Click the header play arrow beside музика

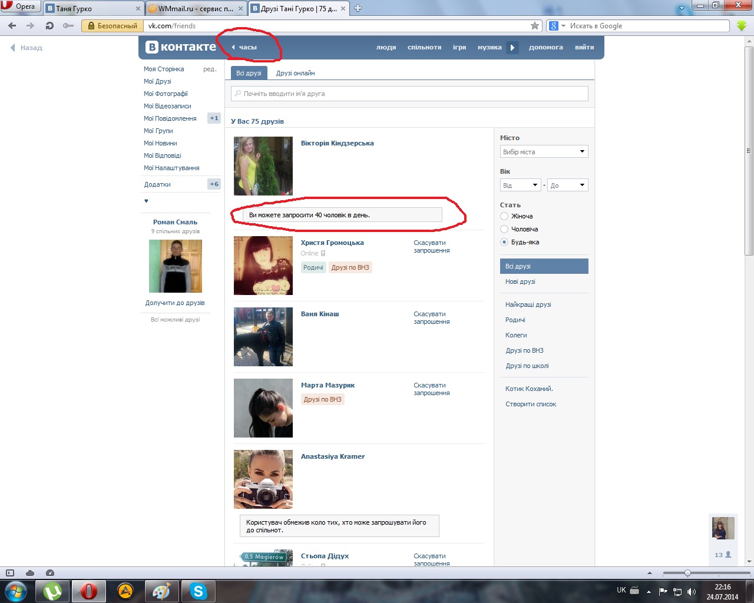(512, 48)
